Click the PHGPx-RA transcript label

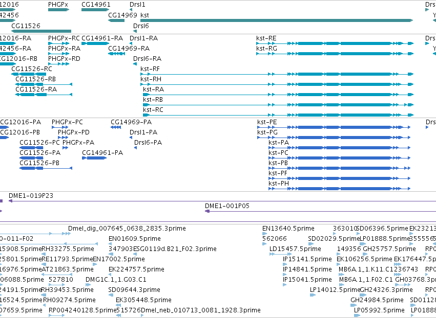(64, 48)
